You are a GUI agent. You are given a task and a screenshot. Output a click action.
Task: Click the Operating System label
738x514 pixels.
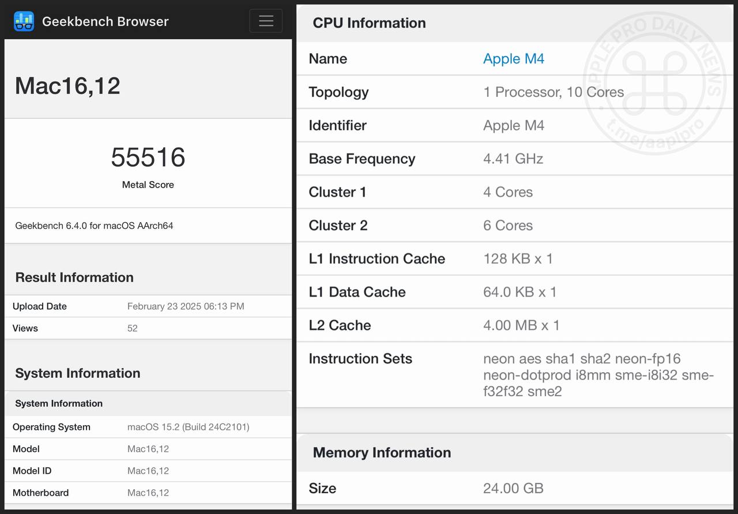tap(51, 427)
